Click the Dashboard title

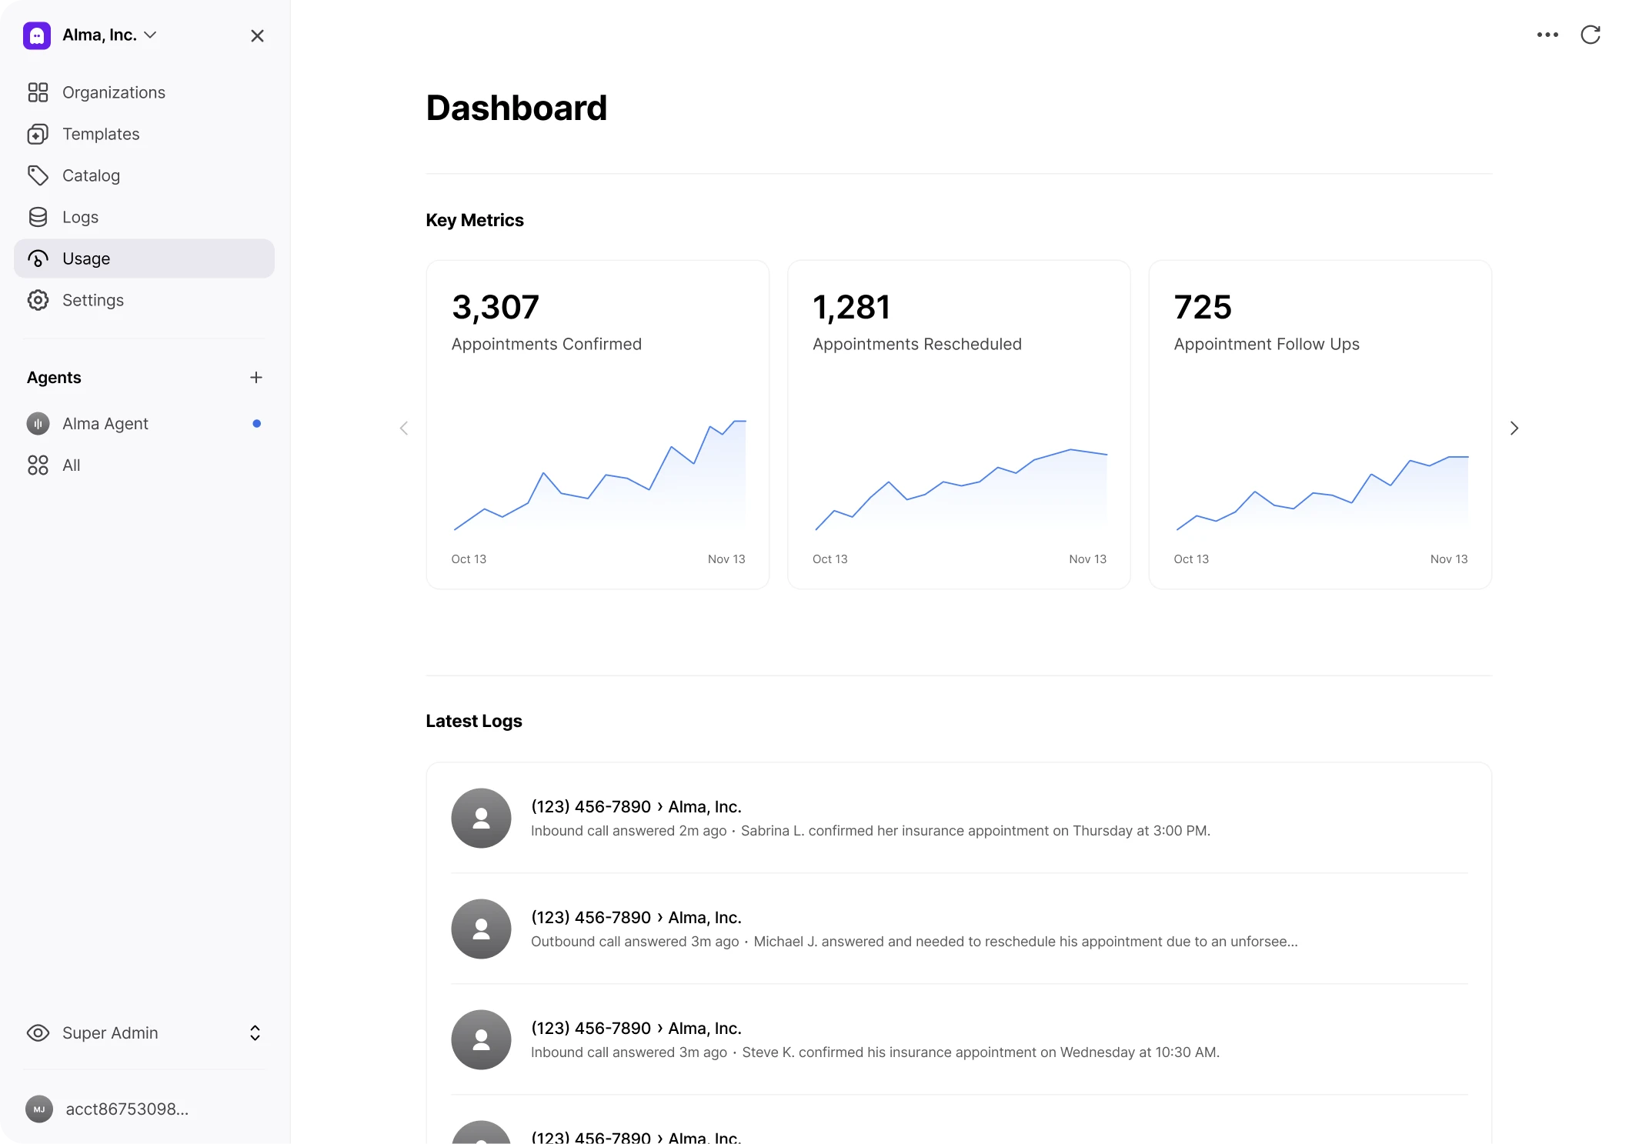[516, 108]
